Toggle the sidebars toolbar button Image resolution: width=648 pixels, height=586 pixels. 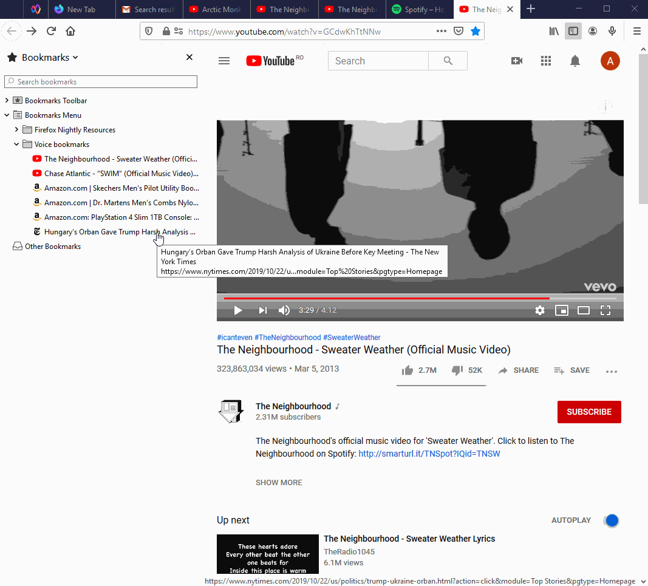(573, 31)
